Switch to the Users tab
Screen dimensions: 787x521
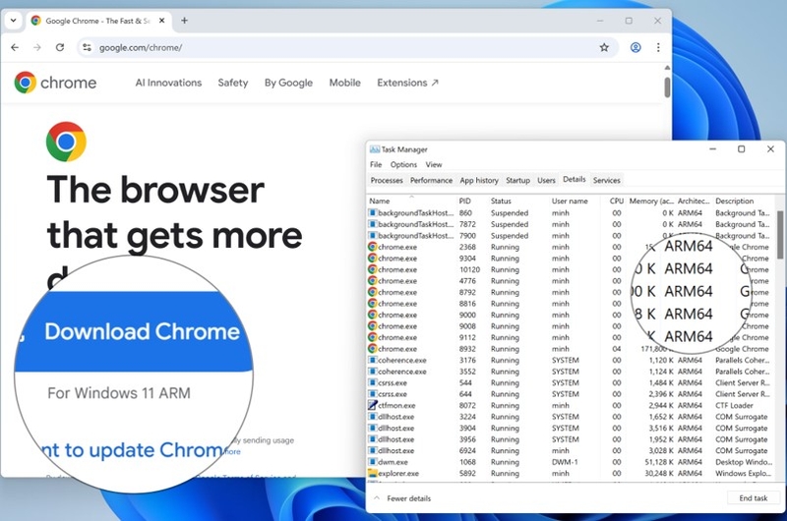546,180
